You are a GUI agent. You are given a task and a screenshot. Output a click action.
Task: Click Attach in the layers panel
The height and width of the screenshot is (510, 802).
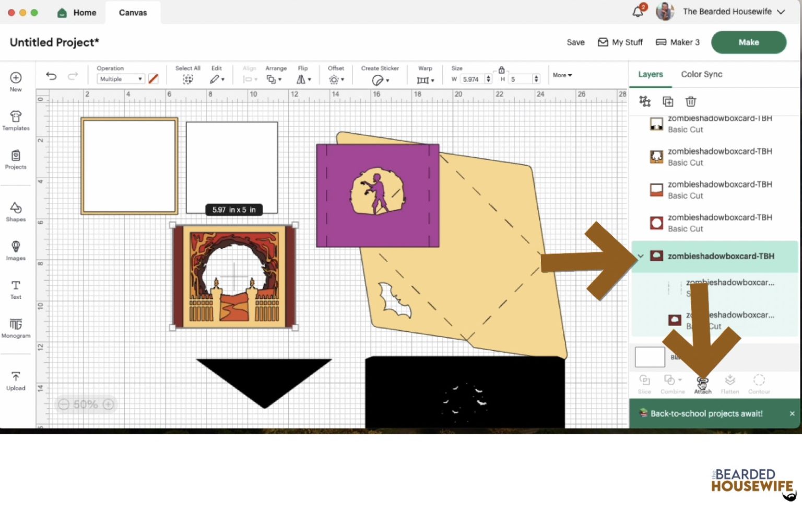703,384
